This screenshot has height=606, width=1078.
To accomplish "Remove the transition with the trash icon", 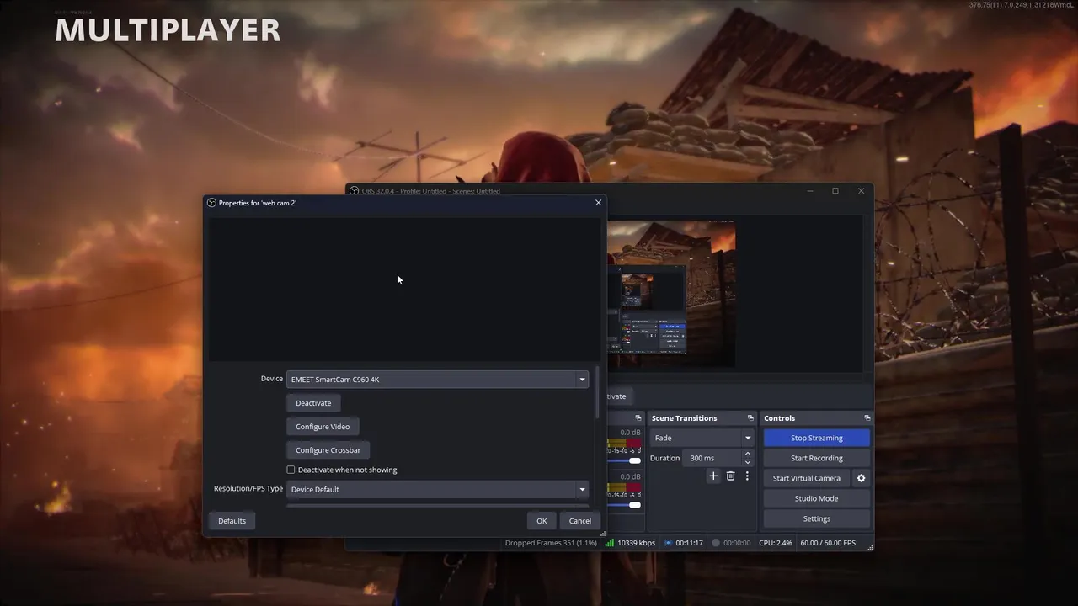I will pos(730,476).
